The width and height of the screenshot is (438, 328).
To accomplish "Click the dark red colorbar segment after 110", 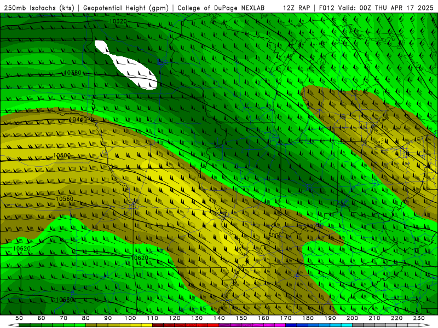I will coord(158,325).
